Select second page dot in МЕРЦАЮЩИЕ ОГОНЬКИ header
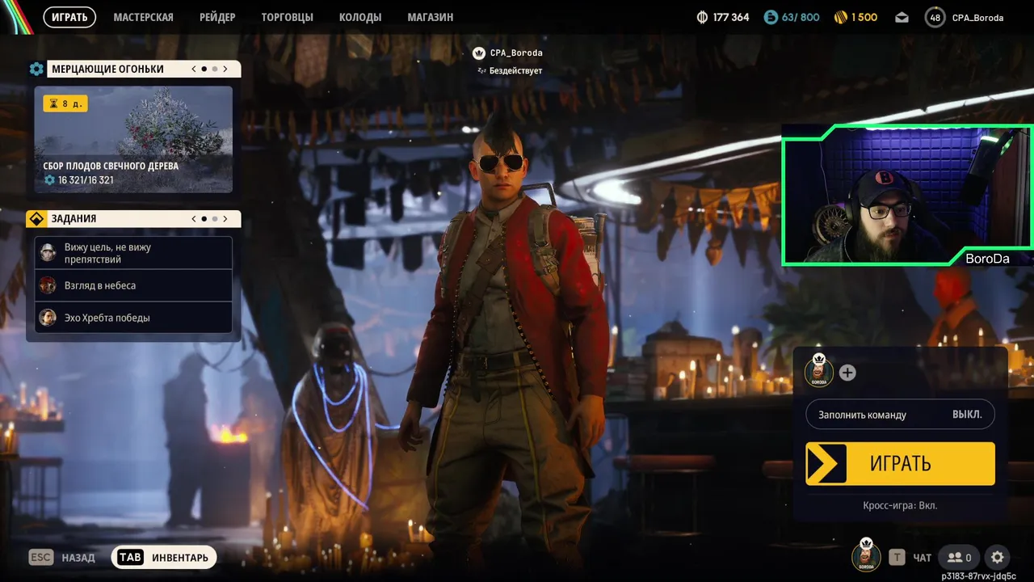The width and height of the screenshot is (1034, 582). tap(214, 69)
